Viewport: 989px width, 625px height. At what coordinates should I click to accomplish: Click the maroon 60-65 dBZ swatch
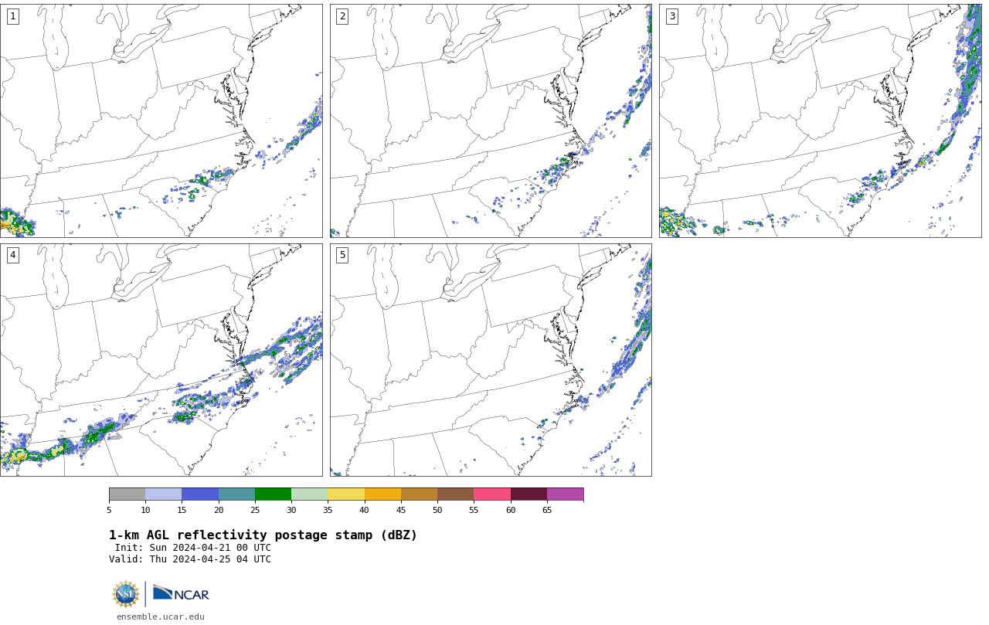528,494
